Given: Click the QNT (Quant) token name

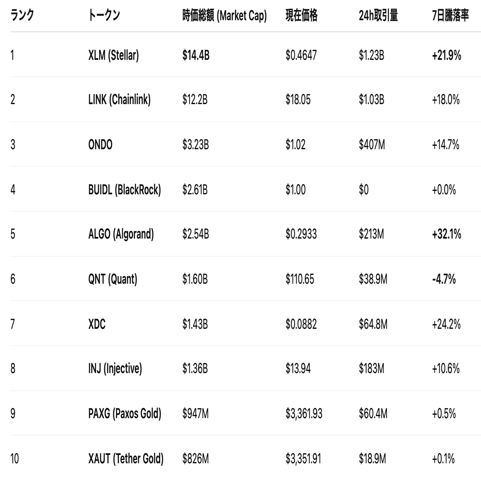Looking at the screenshot, I should (x=113, y=279).
